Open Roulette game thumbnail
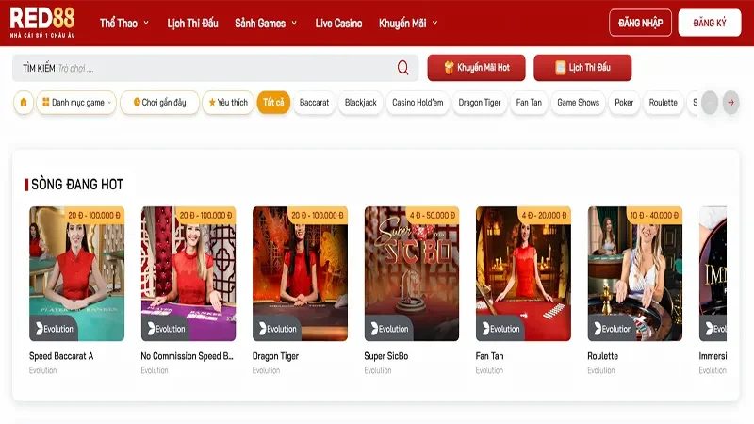The height and width of the screenshot is (424, 754). (634, 273)
